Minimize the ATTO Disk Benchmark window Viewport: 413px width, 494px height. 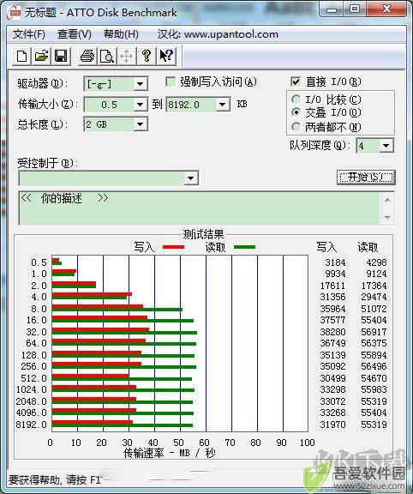pos(332,9)
